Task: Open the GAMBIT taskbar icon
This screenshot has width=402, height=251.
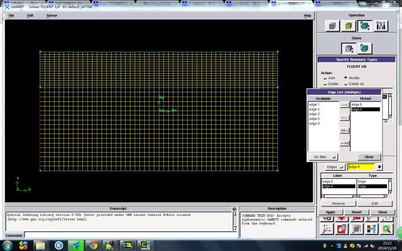Action: coord(128,245)
